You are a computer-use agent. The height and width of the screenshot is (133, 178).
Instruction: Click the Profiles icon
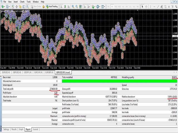[7, 7]
